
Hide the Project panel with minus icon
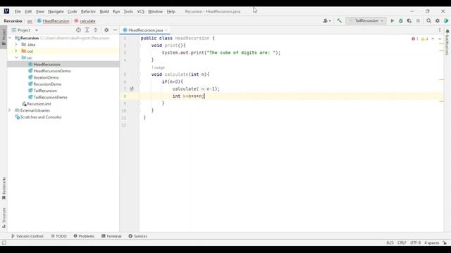point(115,30)
